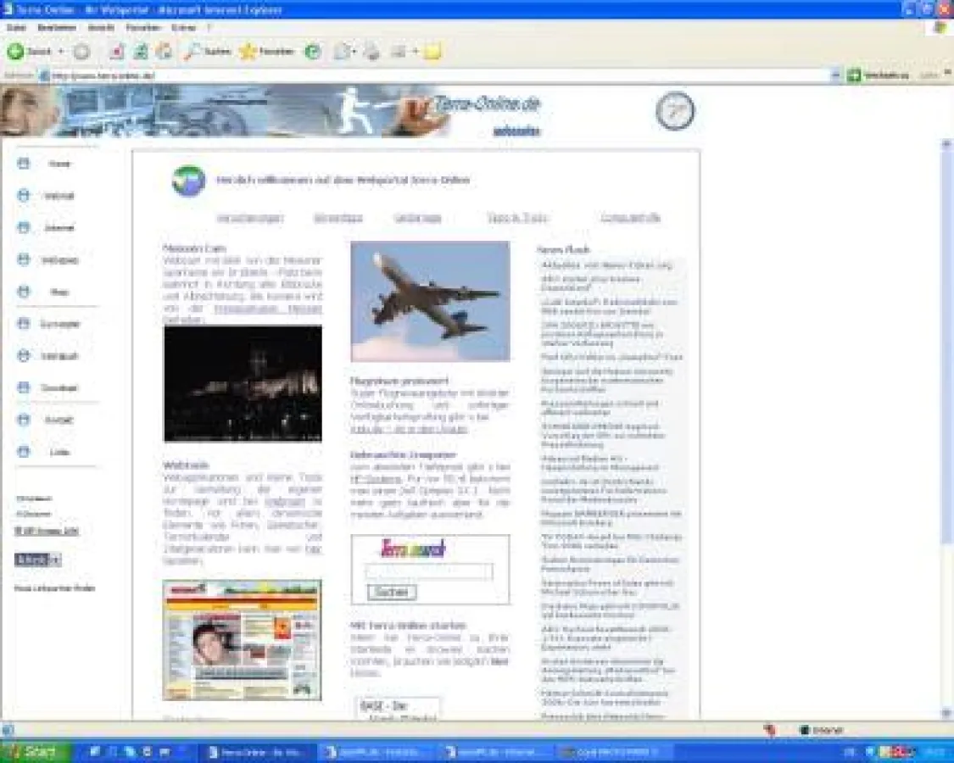The height and width of the screenshot is (763, 954).
Task: Click the Stop loading icon
Action: tap(115, 51)
